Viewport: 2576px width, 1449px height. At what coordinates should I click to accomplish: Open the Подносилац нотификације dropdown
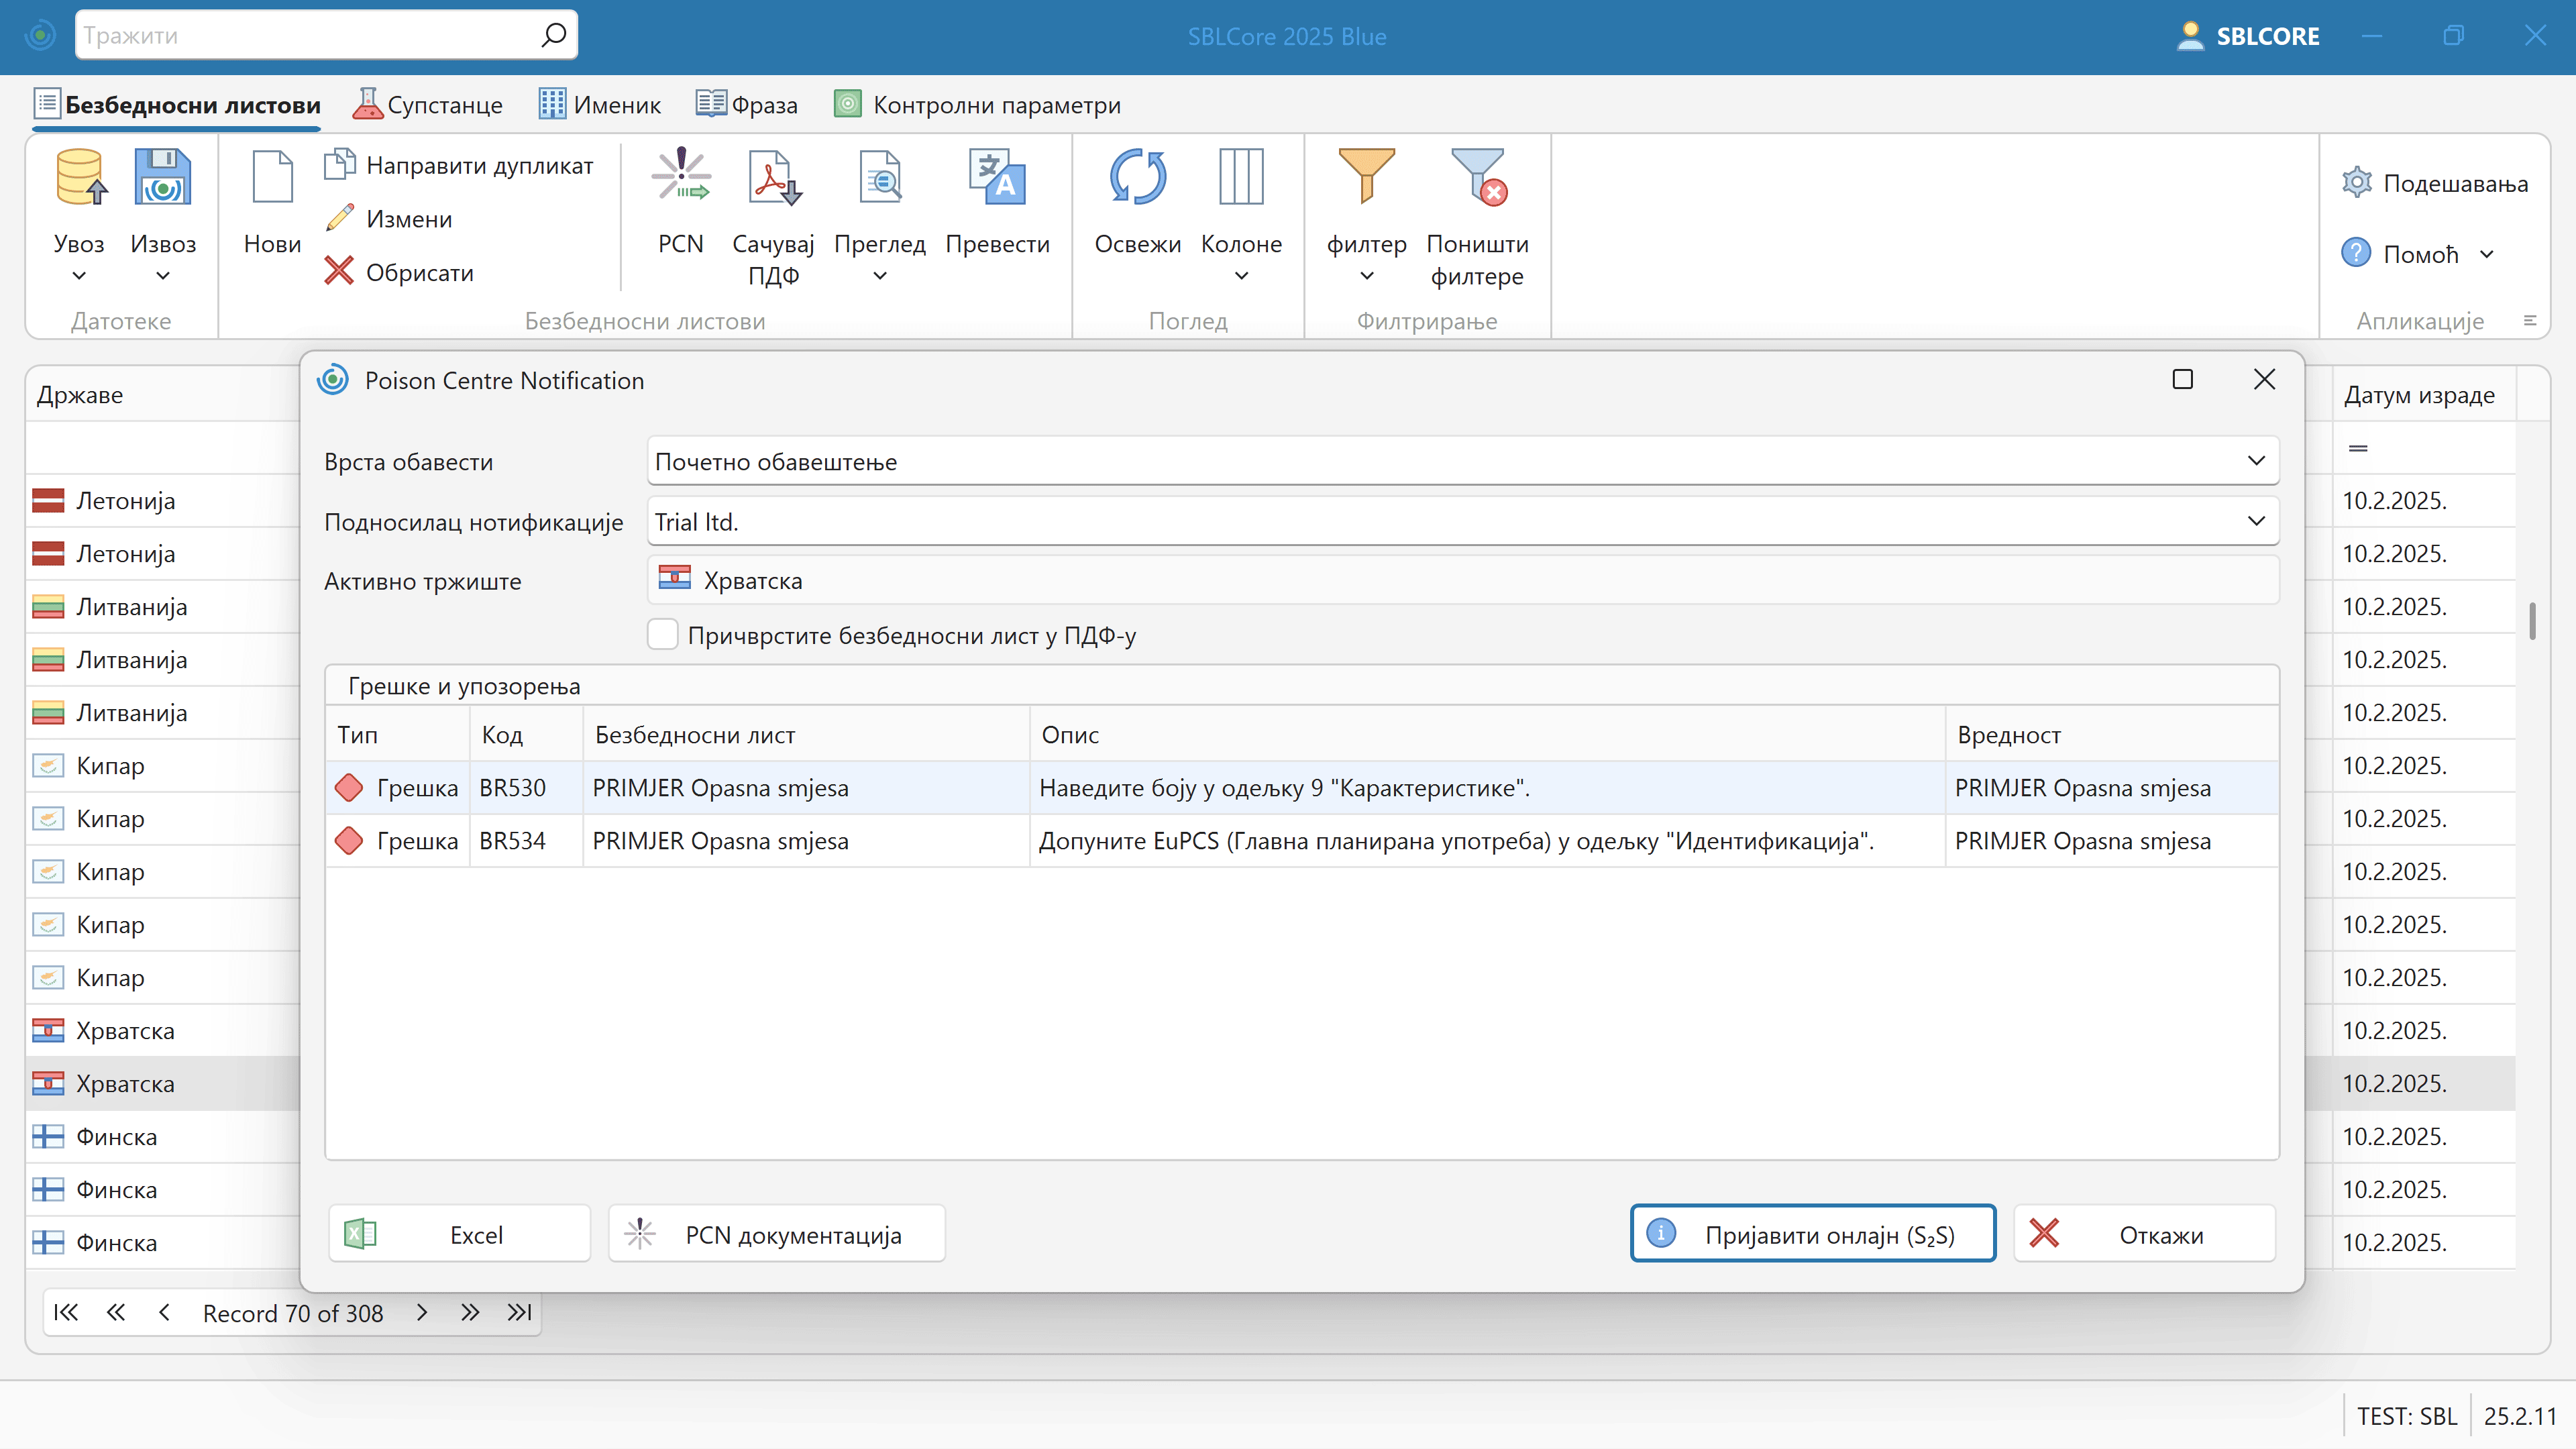coord(2256,521)
